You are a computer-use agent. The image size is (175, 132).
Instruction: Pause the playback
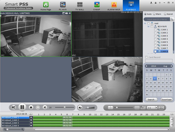[22, 107]
